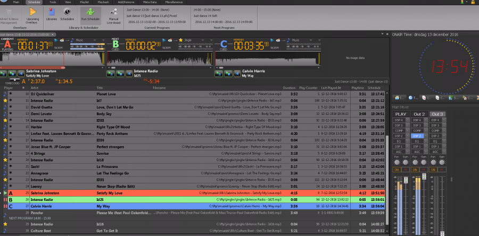Open the Add/Remove ribbon tab
479x236 pixels.
[125, 2]
